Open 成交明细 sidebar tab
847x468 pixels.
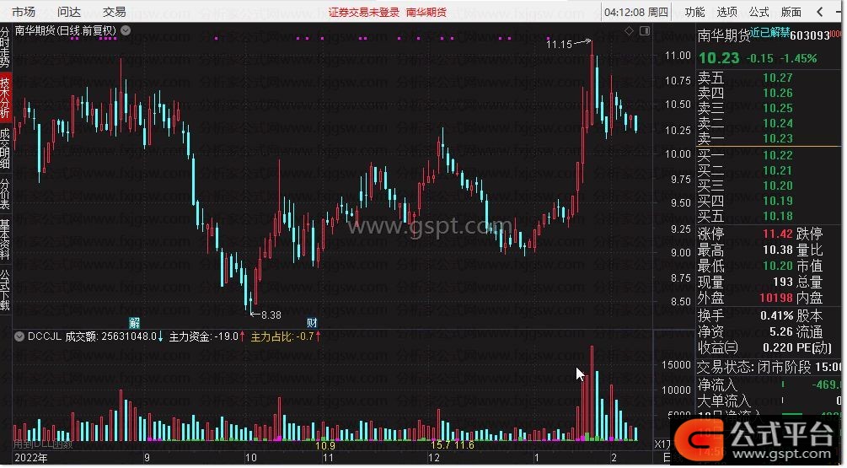click(x=5, y=148)
